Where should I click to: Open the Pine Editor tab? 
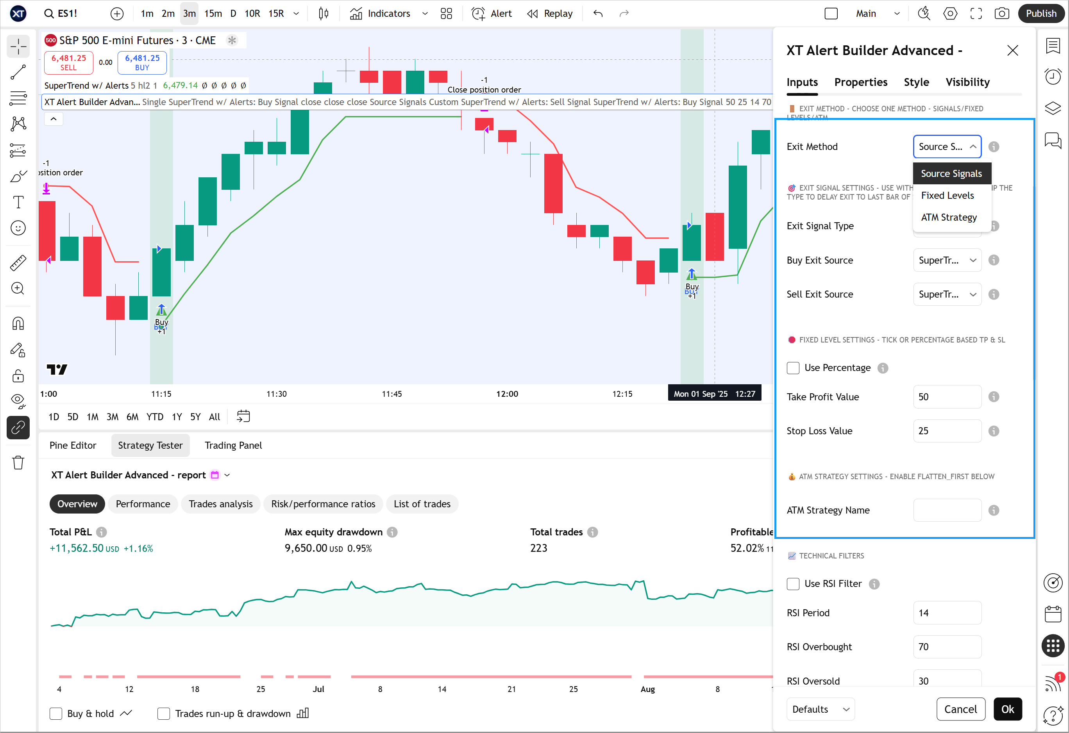coord(73,445)
